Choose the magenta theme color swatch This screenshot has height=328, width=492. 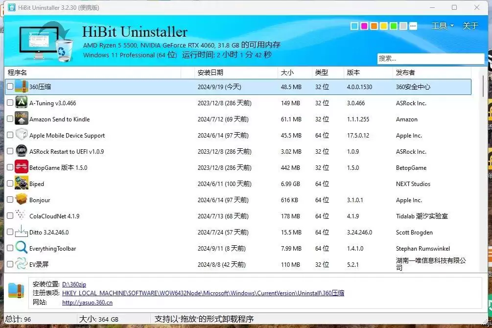[364, 26]
